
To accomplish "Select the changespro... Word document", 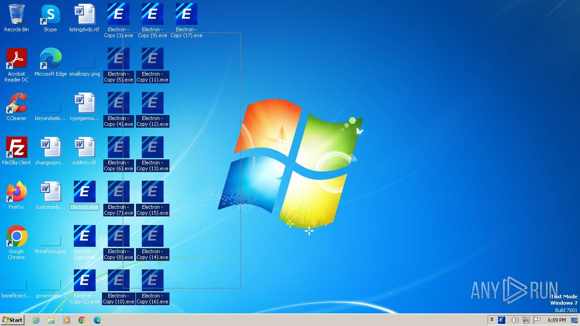I will coord(50,151).
